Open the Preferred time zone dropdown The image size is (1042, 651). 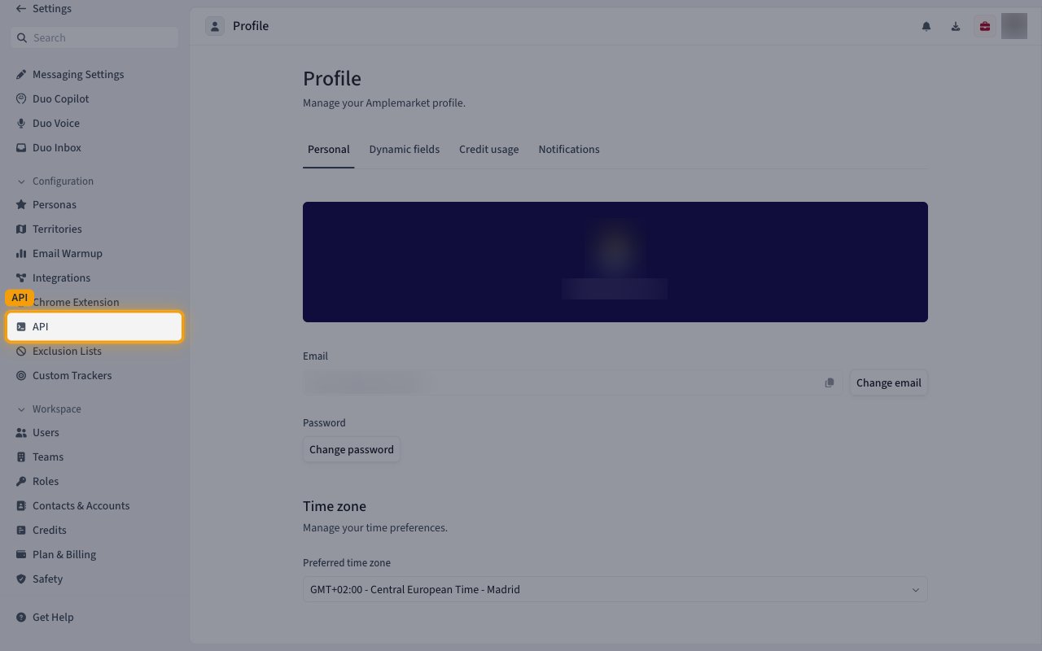tap(615, 589)
